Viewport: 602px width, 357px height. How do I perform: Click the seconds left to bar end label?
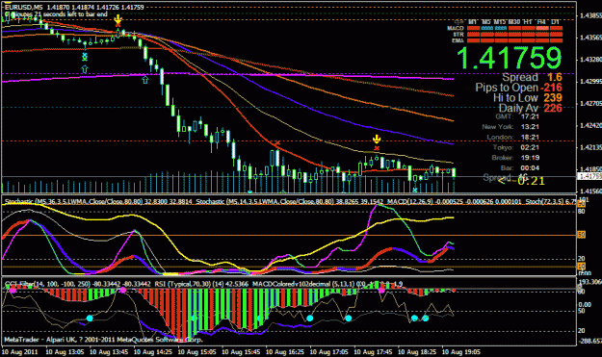56,14
